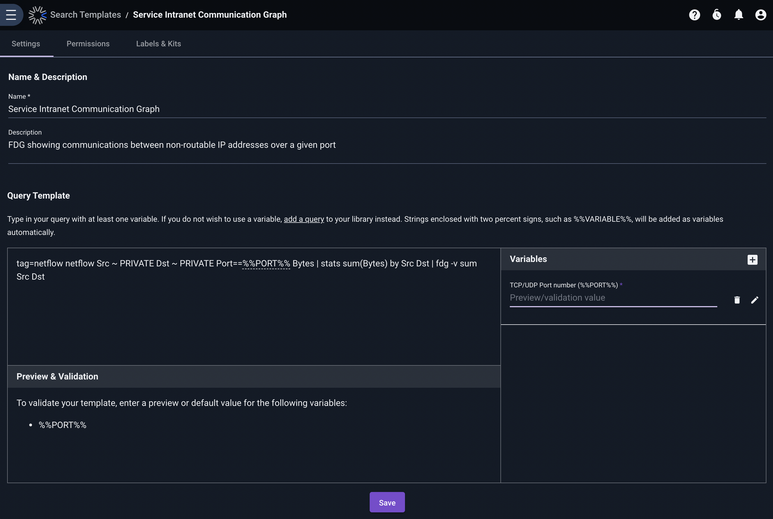Click the Save button
Screen dimensions: 773x519
[x=387, y=502]
